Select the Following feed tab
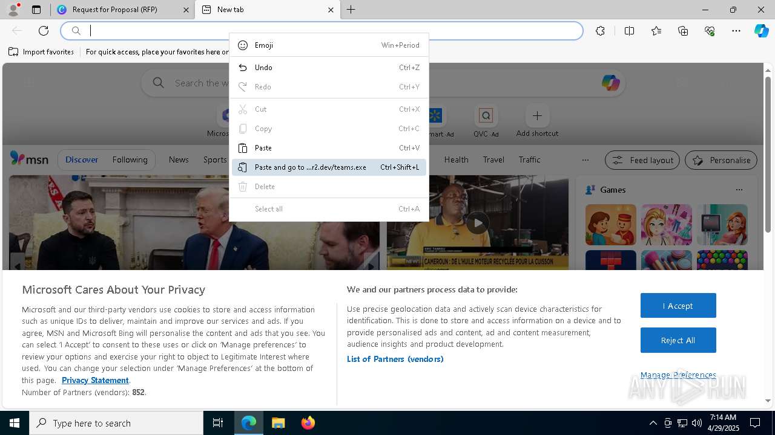 point(130,159)
